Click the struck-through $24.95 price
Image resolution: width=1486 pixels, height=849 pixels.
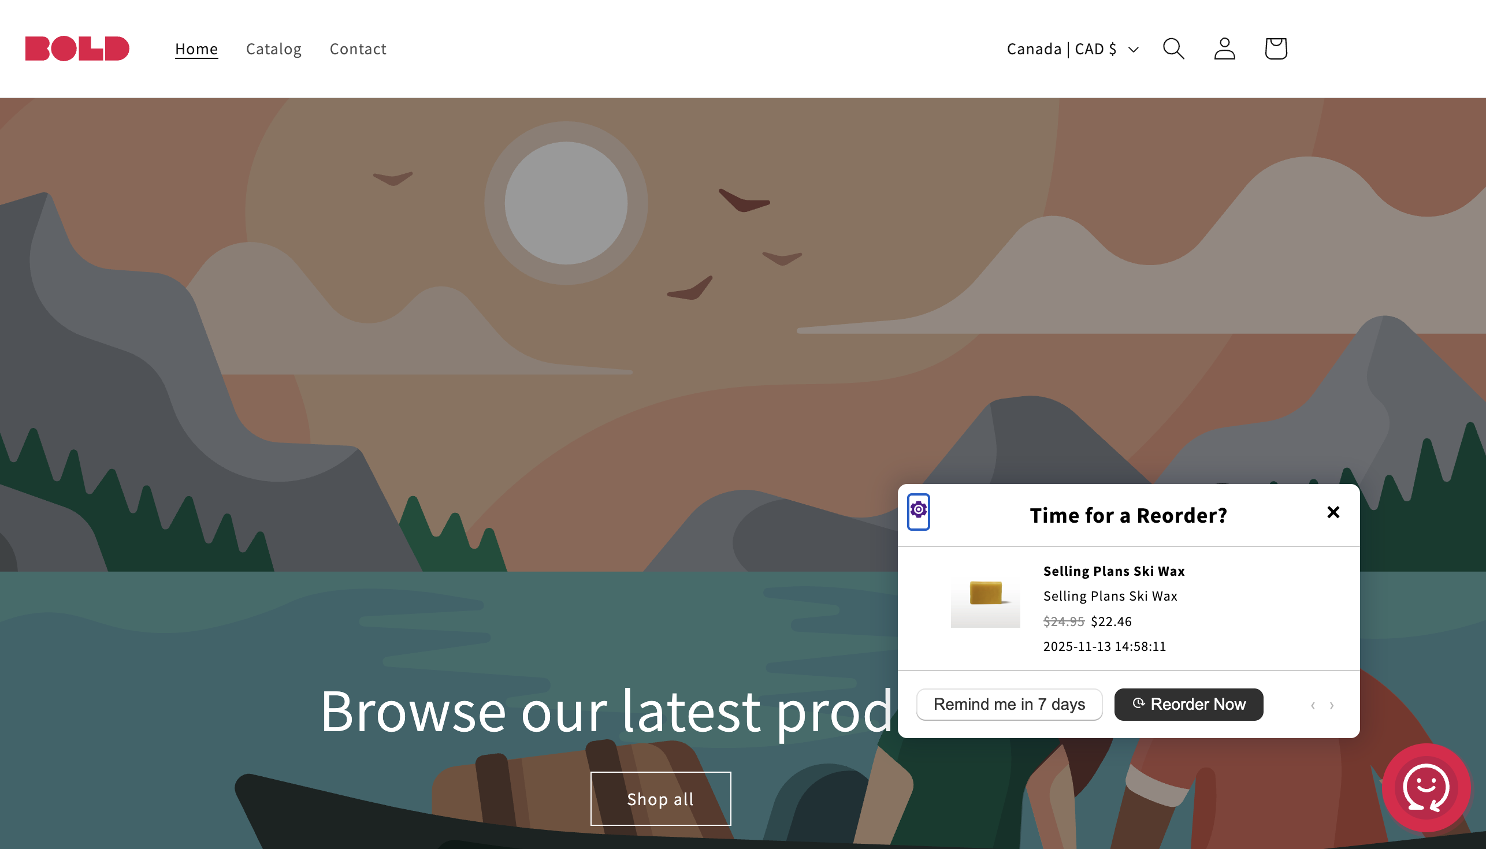point(1064,621)
